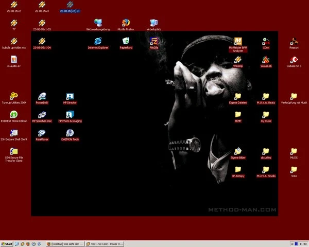Click the WaveLab desktop icon
309x247 pixels.
[x=266, y=60]
